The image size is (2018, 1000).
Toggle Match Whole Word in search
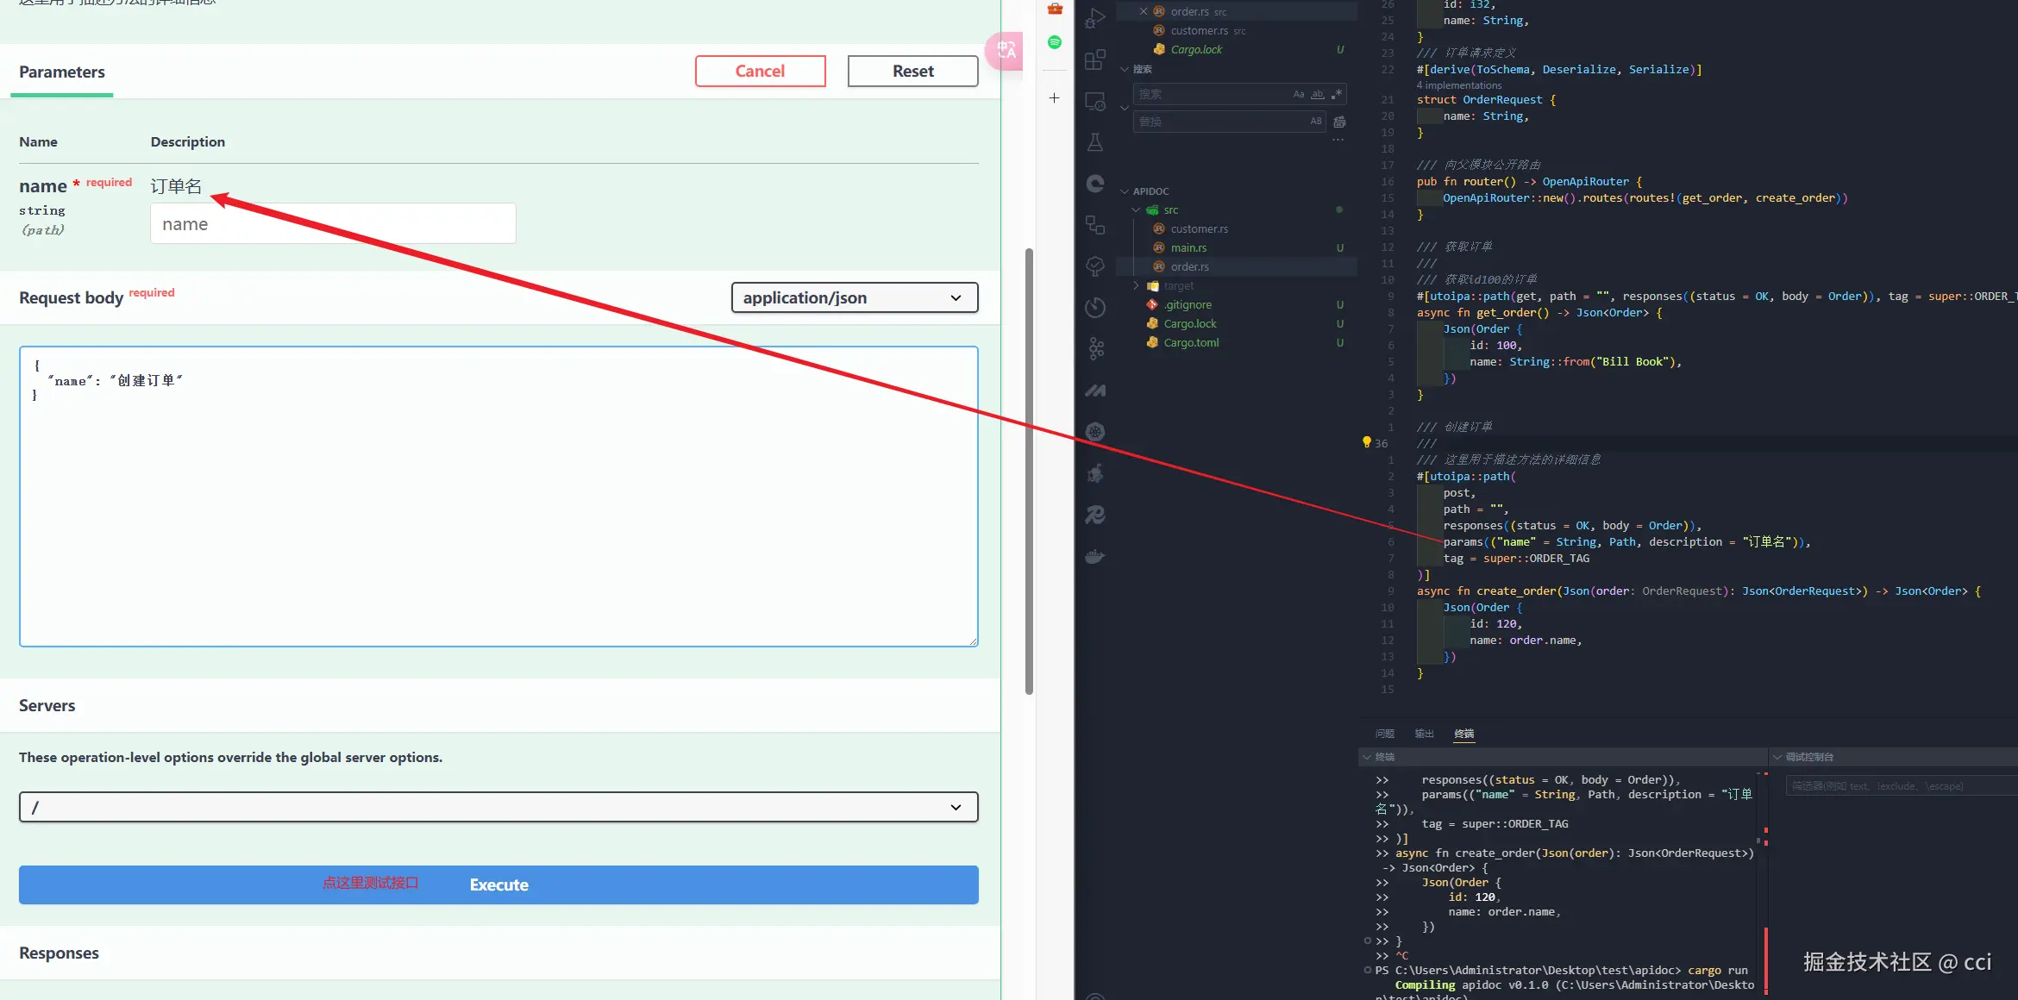pyautogui.click(x=1318, y=94)
